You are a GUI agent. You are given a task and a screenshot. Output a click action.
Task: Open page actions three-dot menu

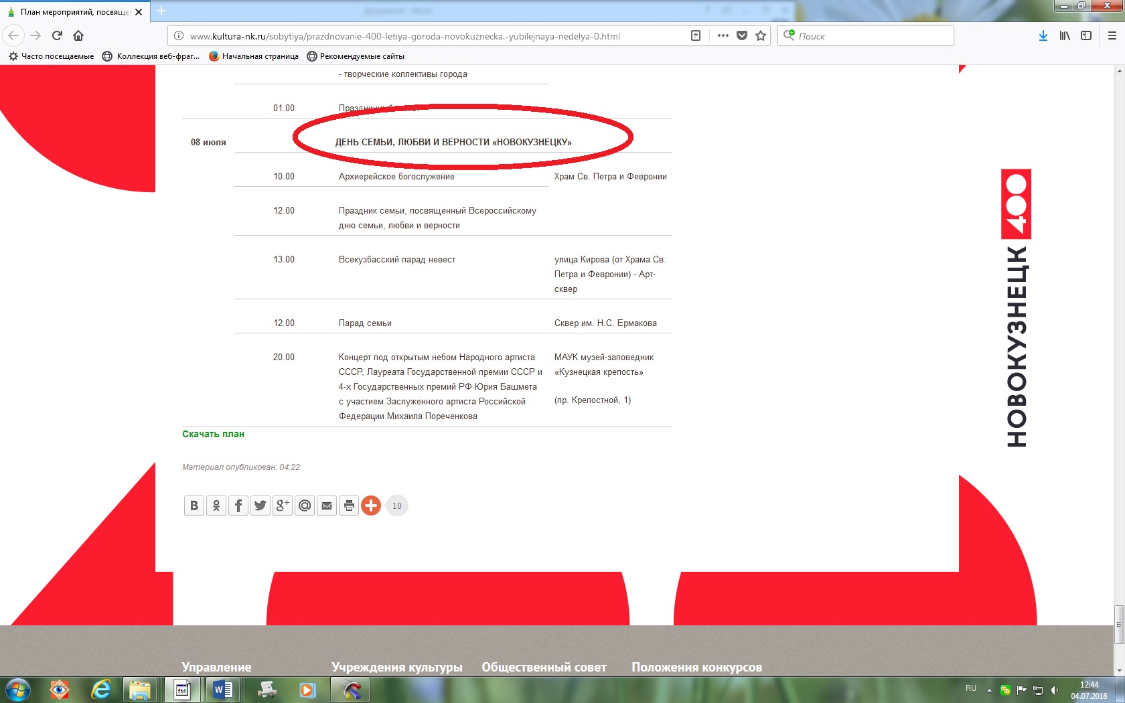pos(723,35)
